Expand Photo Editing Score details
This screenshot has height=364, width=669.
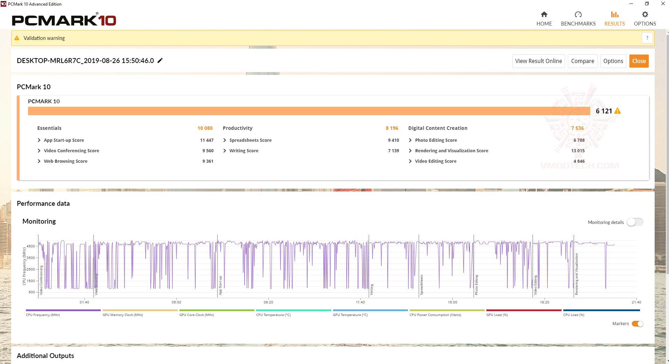pyautogui.click(x=410, y=140)
